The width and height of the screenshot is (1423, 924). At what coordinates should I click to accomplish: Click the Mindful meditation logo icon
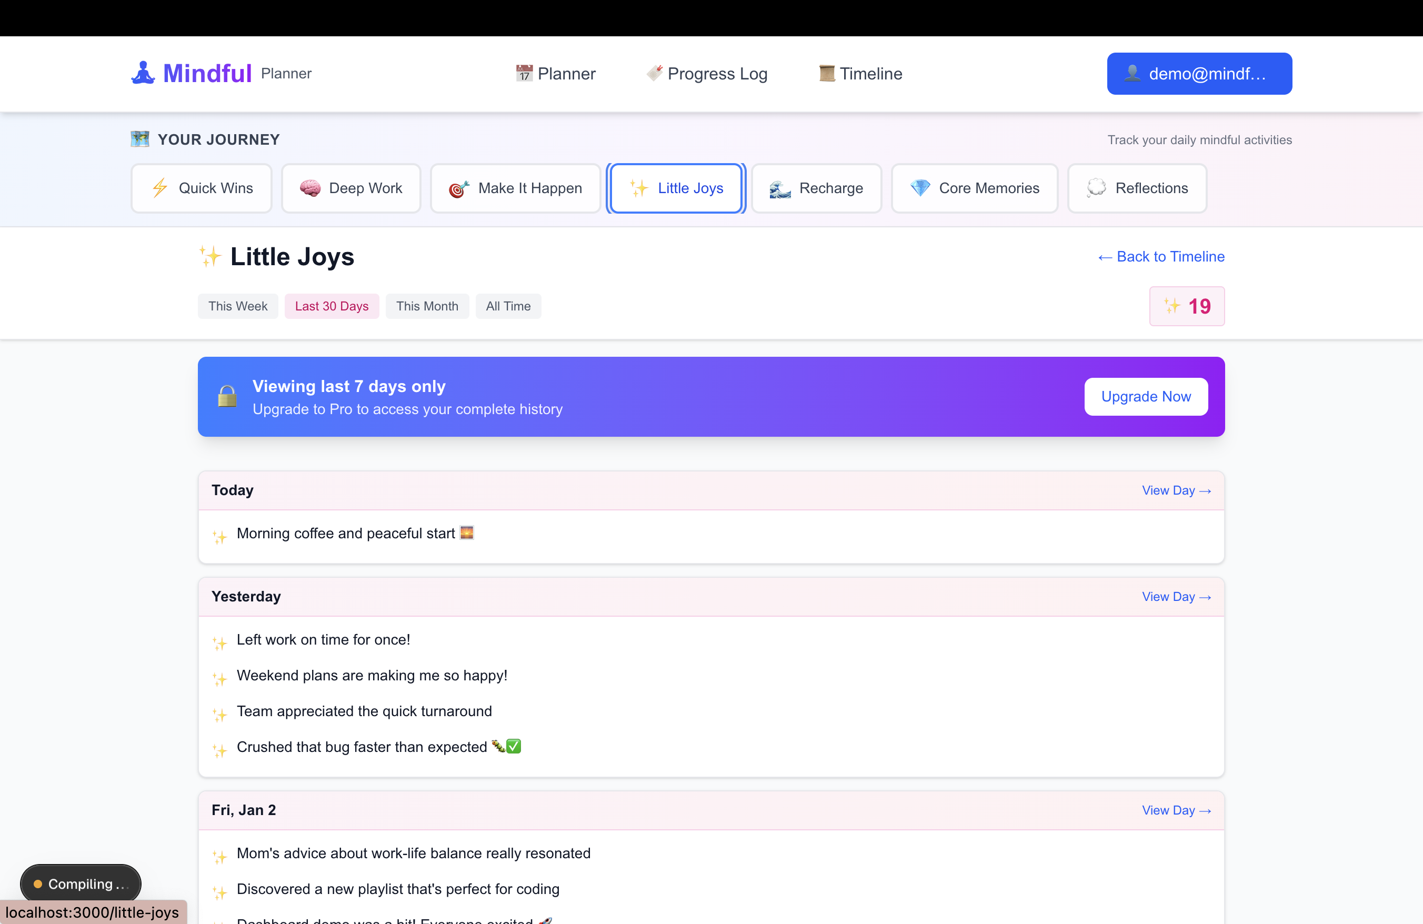143,73
